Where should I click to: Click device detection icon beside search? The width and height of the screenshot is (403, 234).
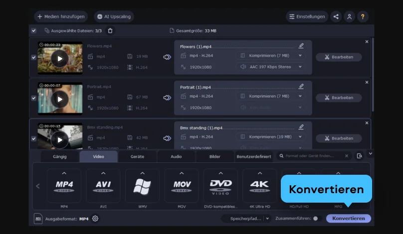coord(360,156)
